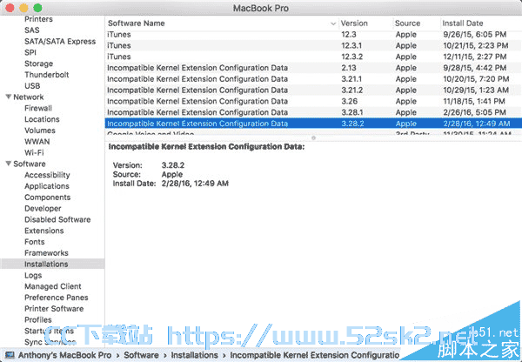This screenshot has width=522, height=362.
Task: Open Fonts under Software
Action: (x=35, y=241)
